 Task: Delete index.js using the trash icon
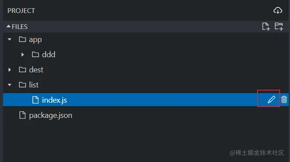[284, 100]
